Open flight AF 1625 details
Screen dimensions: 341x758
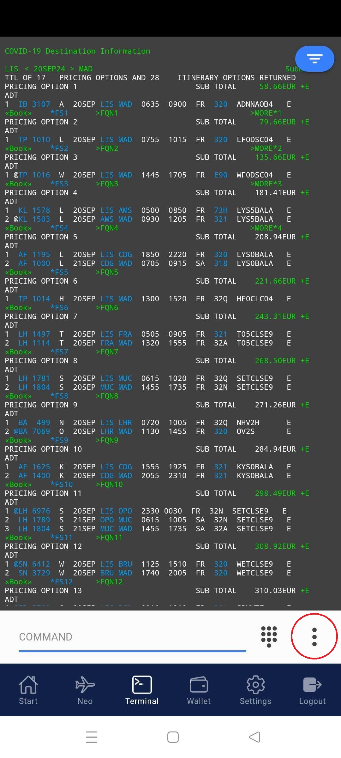coord(34,467)
